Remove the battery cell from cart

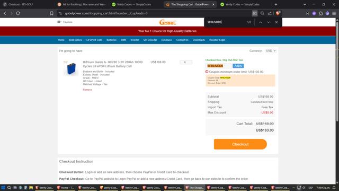87,90
